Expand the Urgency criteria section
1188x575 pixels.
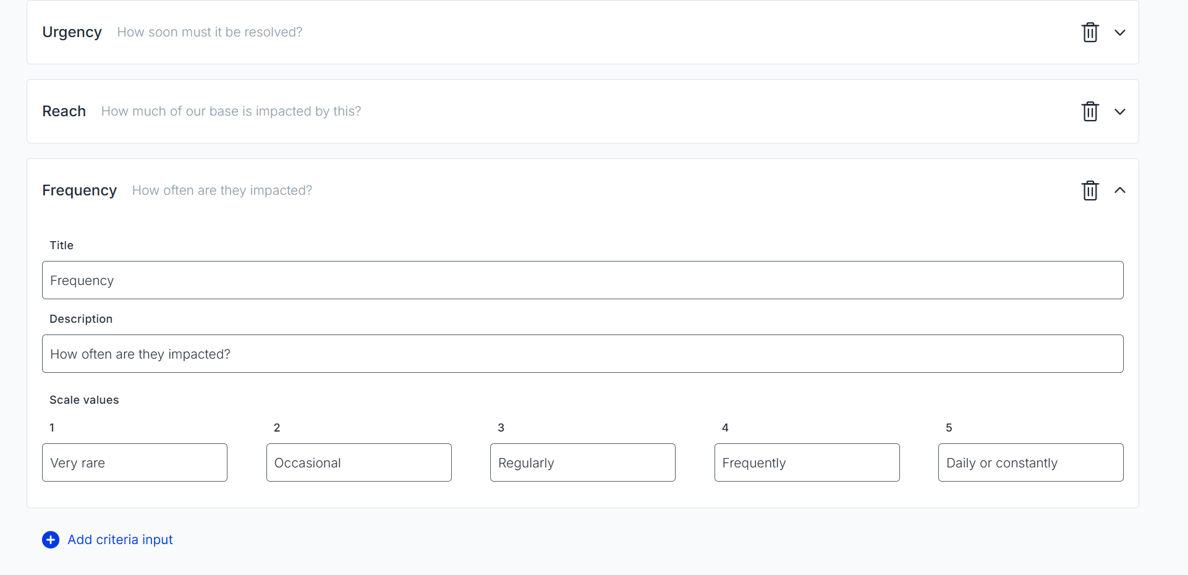point(1119,32)
